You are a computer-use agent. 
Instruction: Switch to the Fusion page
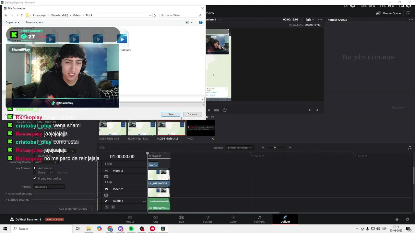(x=207, y=219)
